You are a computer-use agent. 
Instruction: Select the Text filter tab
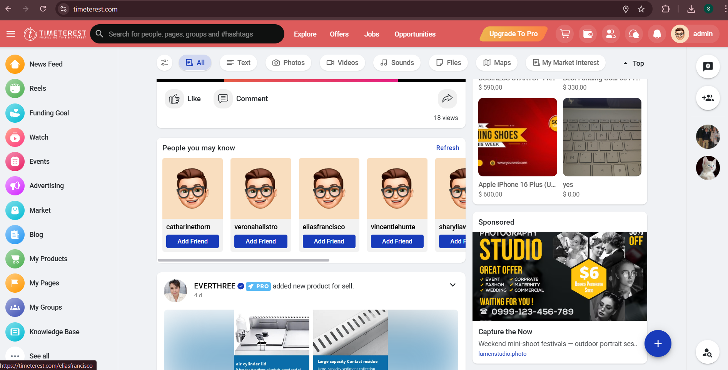238,63
